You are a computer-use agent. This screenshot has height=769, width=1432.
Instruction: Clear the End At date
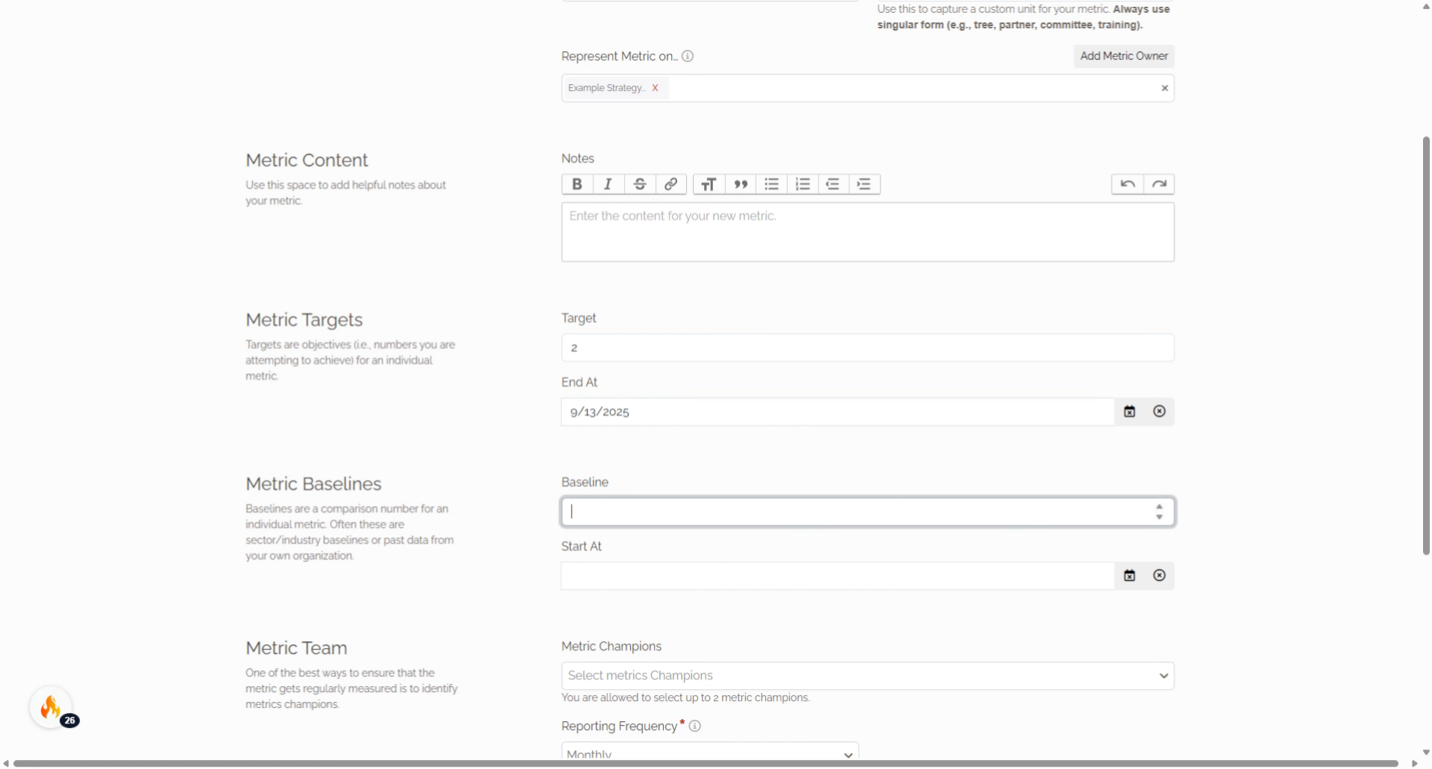pos(1159,412)
